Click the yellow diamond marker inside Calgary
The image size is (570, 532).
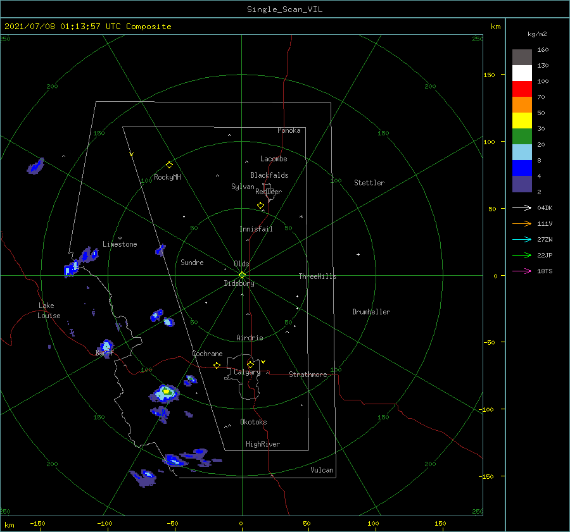[250, 364]
